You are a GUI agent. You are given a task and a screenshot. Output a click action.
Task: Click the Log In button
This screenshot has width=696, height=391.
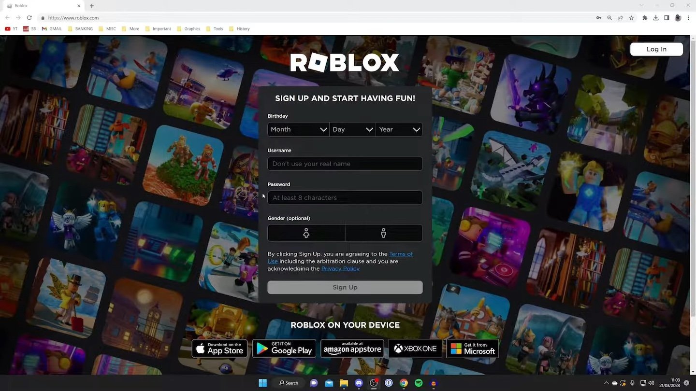click(x=656, y=49)
